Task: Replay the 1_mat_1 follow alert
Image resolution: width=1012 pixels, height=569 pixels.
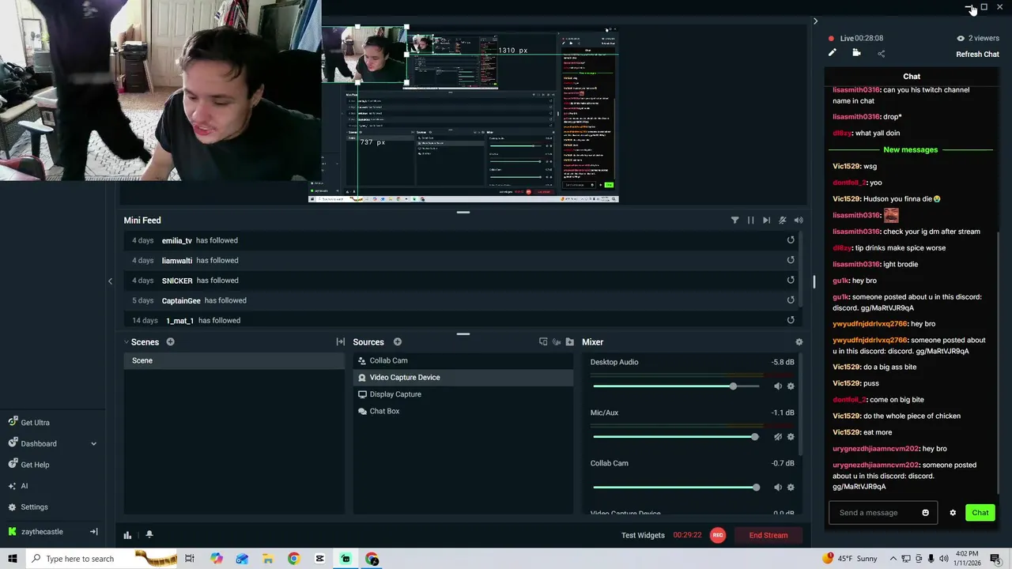Action: (791, 320)
